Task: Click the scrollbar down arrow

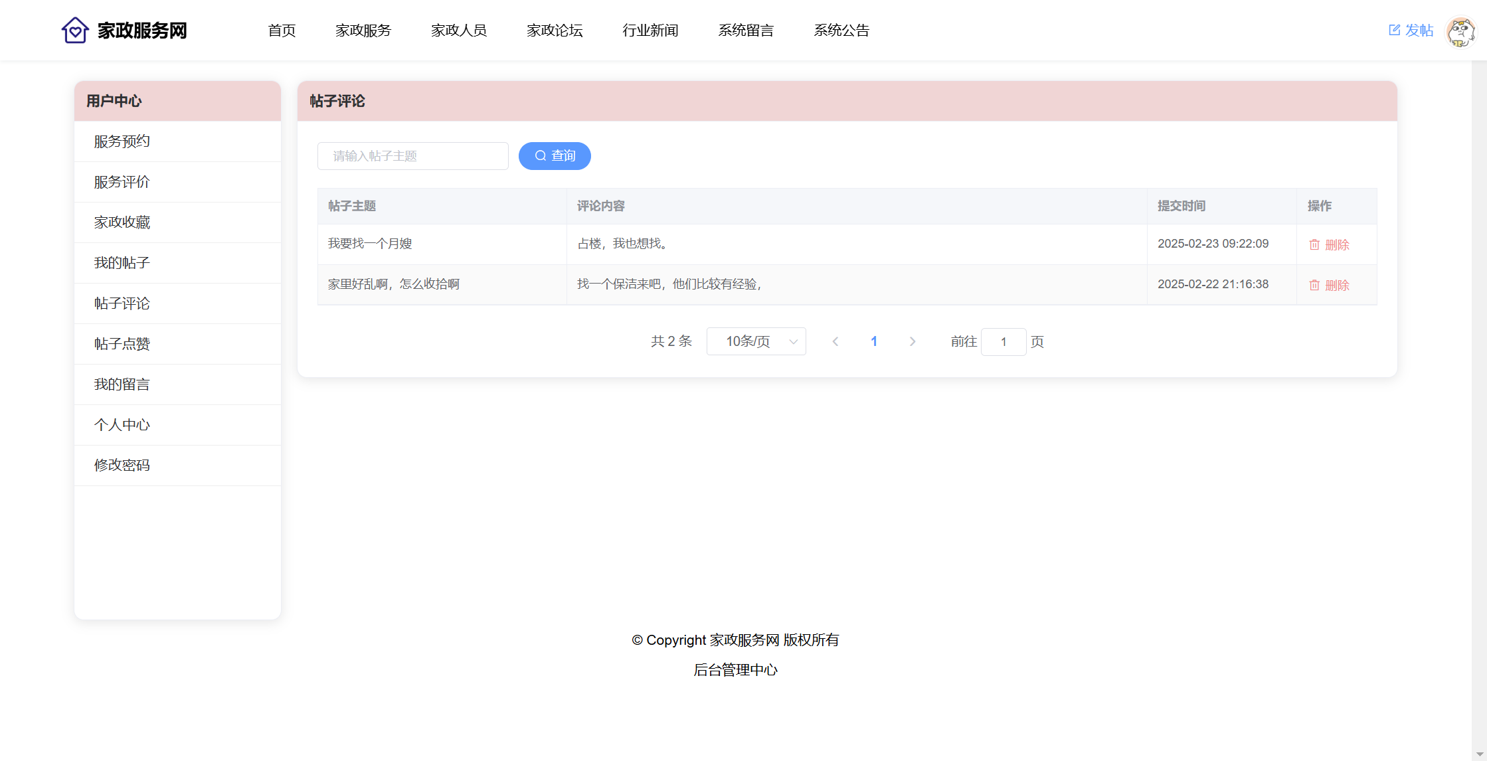Action: [1479, 754]
